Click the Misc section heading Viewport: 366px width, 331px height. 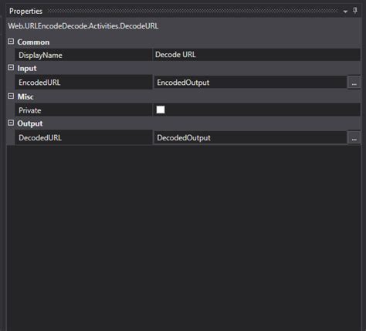pos(25,96)
